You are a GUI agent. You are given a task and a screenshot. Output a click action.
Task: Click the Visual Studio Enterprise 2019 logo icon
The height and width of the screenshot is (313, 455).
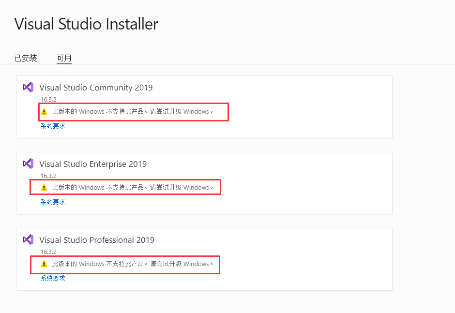click(28, 164)
